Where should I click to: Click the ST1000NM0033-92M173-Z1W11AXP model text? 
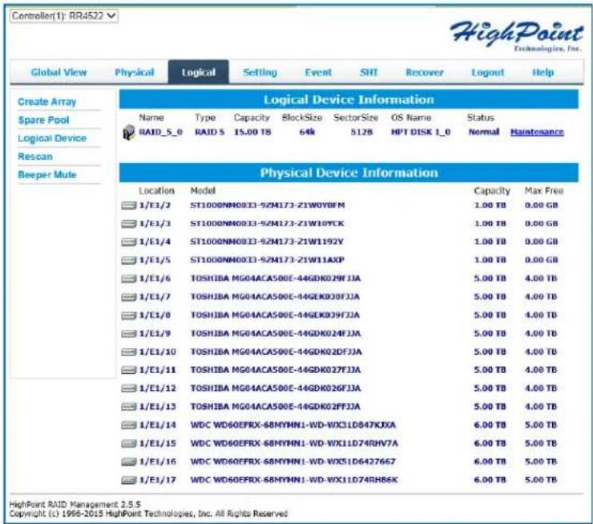267,260
